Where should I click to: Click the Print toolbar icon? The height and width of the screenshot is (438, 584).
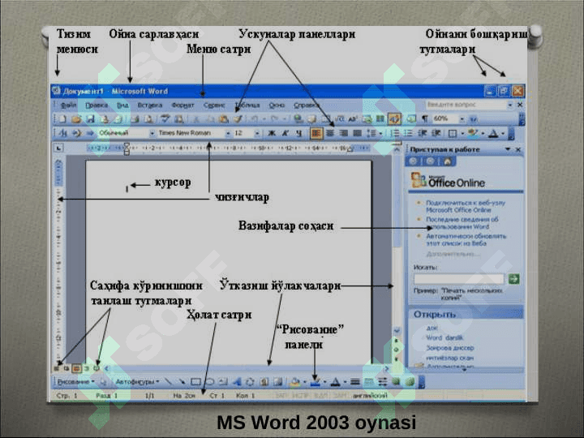pos(134,119)
